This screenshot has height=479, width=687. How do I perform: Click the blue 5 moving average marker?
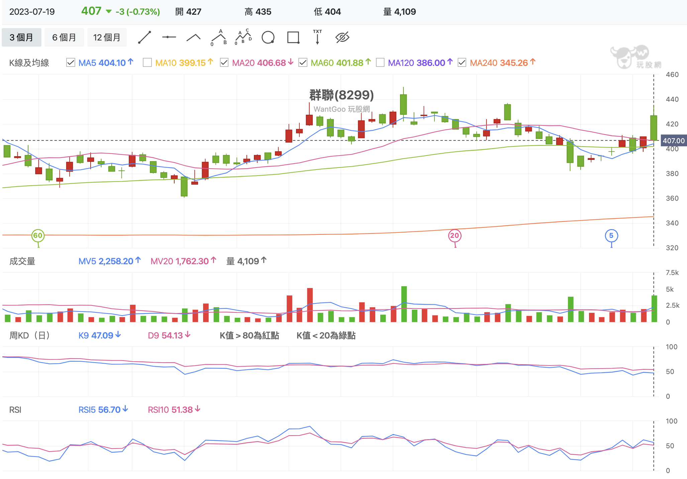click(611, 235)
